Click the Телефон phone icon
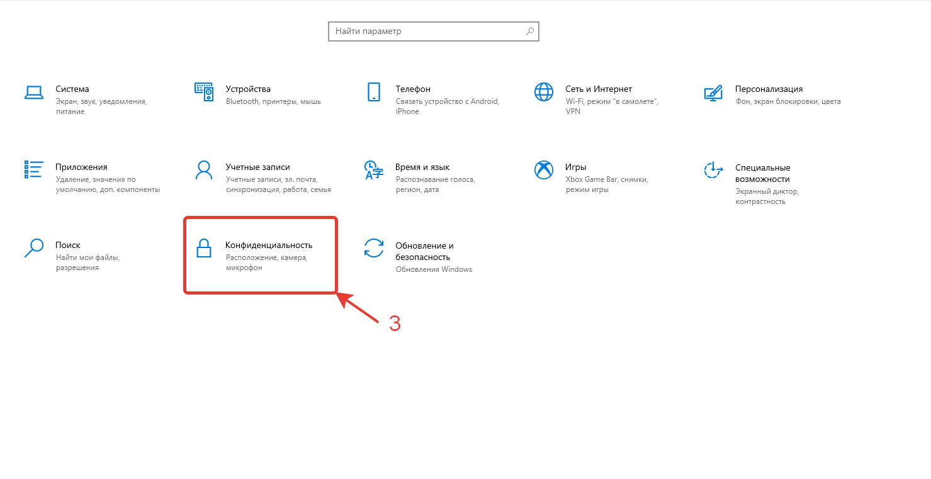Viewport: 931px width, 479px height. coord(374,92)
